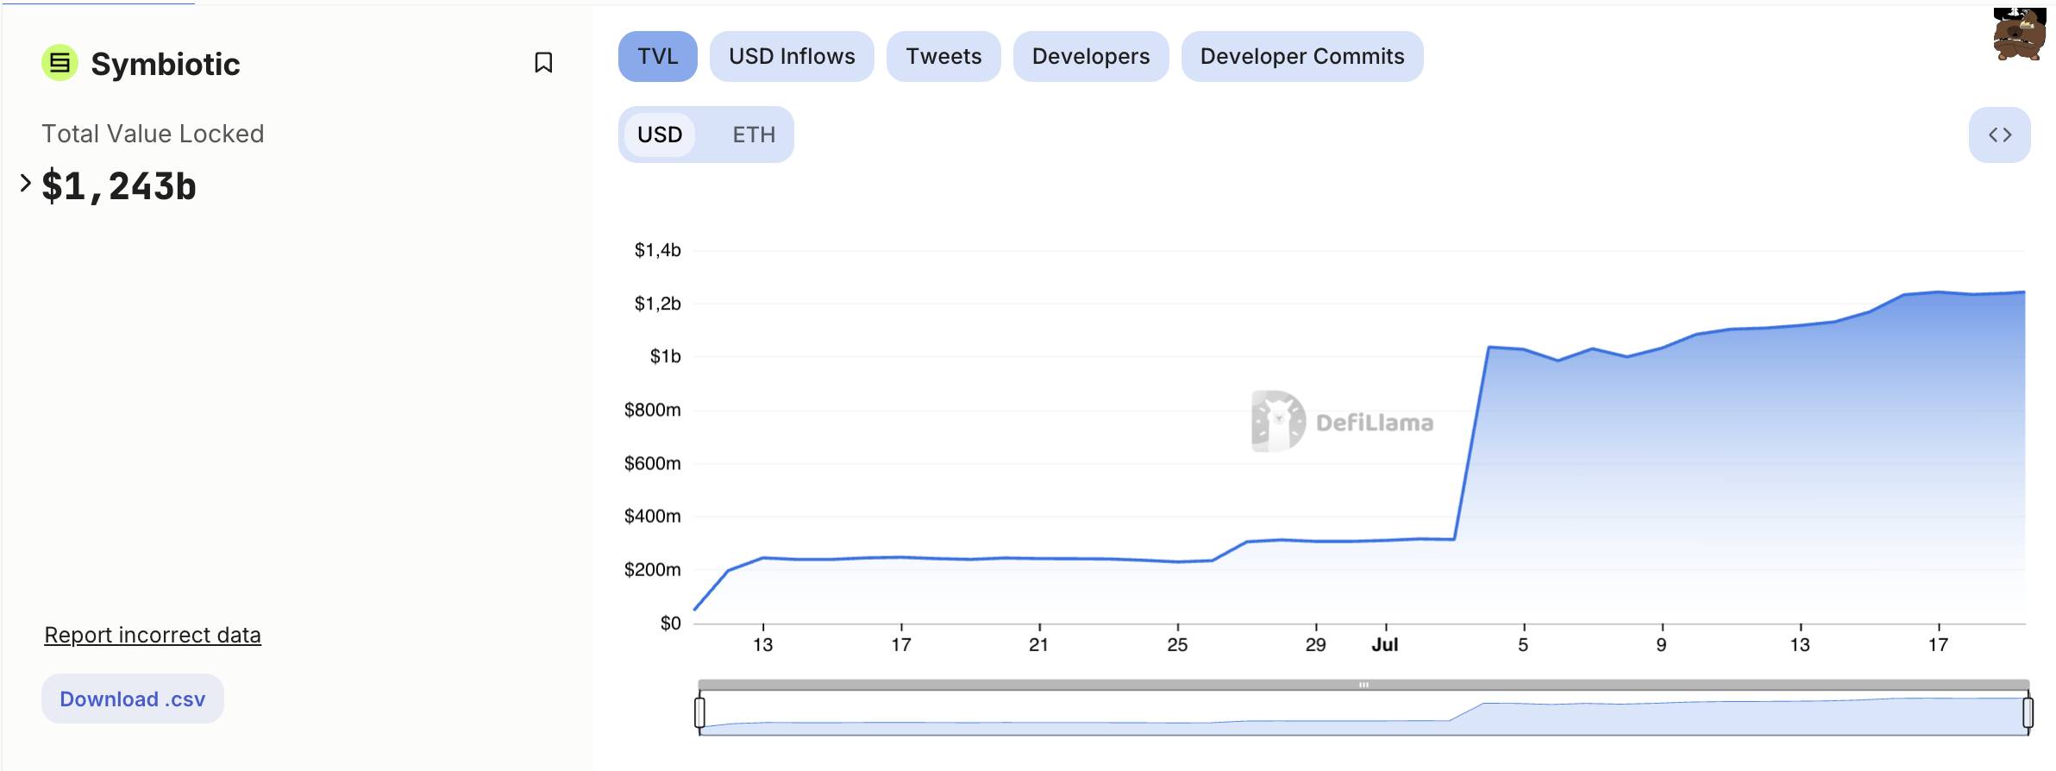The height and width of the screenshot is (771, 2056).
Task: Click the 9 date label on x-axis
Action: 1661,644
